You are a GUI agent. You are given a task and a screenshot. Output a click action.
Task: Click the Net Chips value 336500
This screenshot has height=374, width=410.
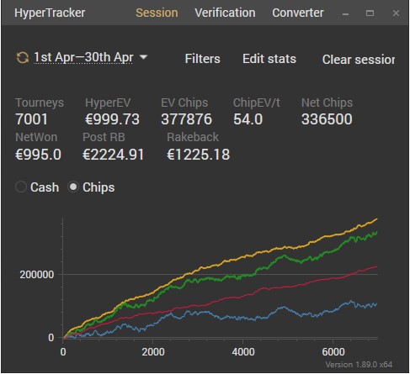tap(327, 119)
